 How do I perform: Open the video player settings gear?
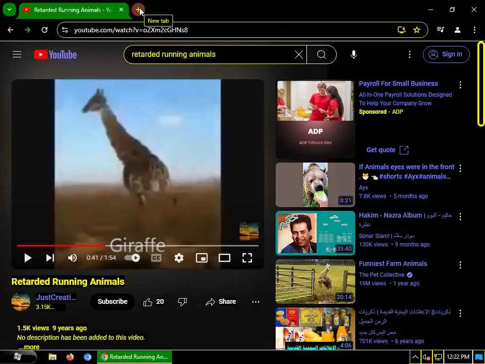[179, 258]
